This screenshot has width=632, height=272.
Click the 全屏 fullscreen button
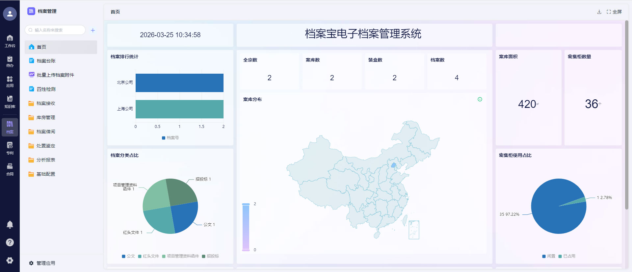click(x=614, y=12)
